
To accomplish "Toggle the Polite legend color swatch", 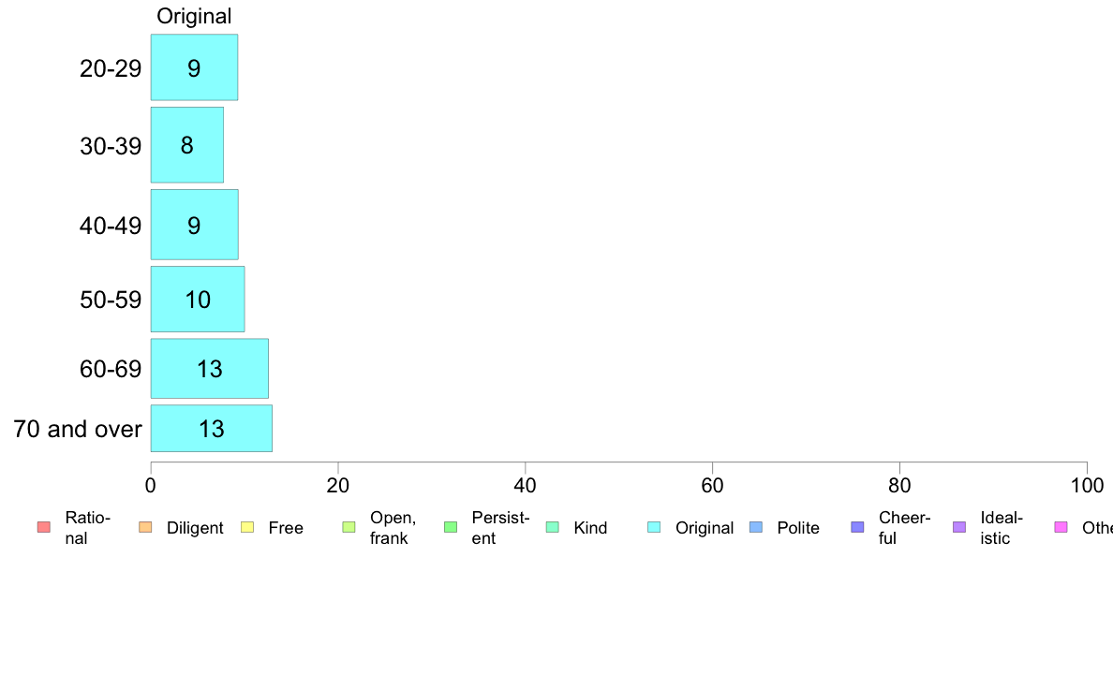I will coord(756,527).
